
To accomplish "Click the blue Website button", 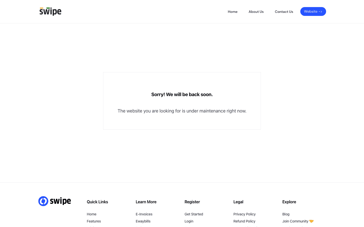I will 313,11.
